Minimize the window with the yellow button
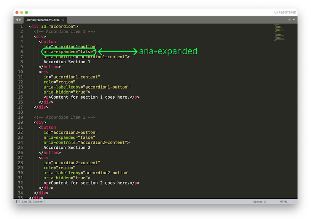Screen dimensions: 311x222 click(x=22, y=12)
